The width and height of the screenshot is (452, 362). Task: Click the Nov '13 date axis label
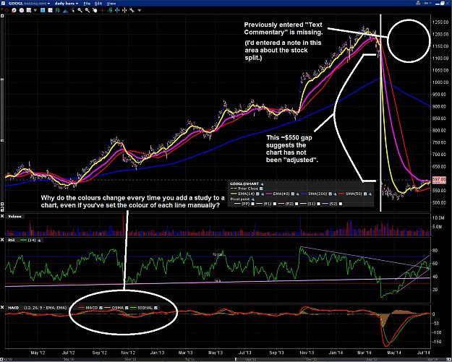coord(307,353)
